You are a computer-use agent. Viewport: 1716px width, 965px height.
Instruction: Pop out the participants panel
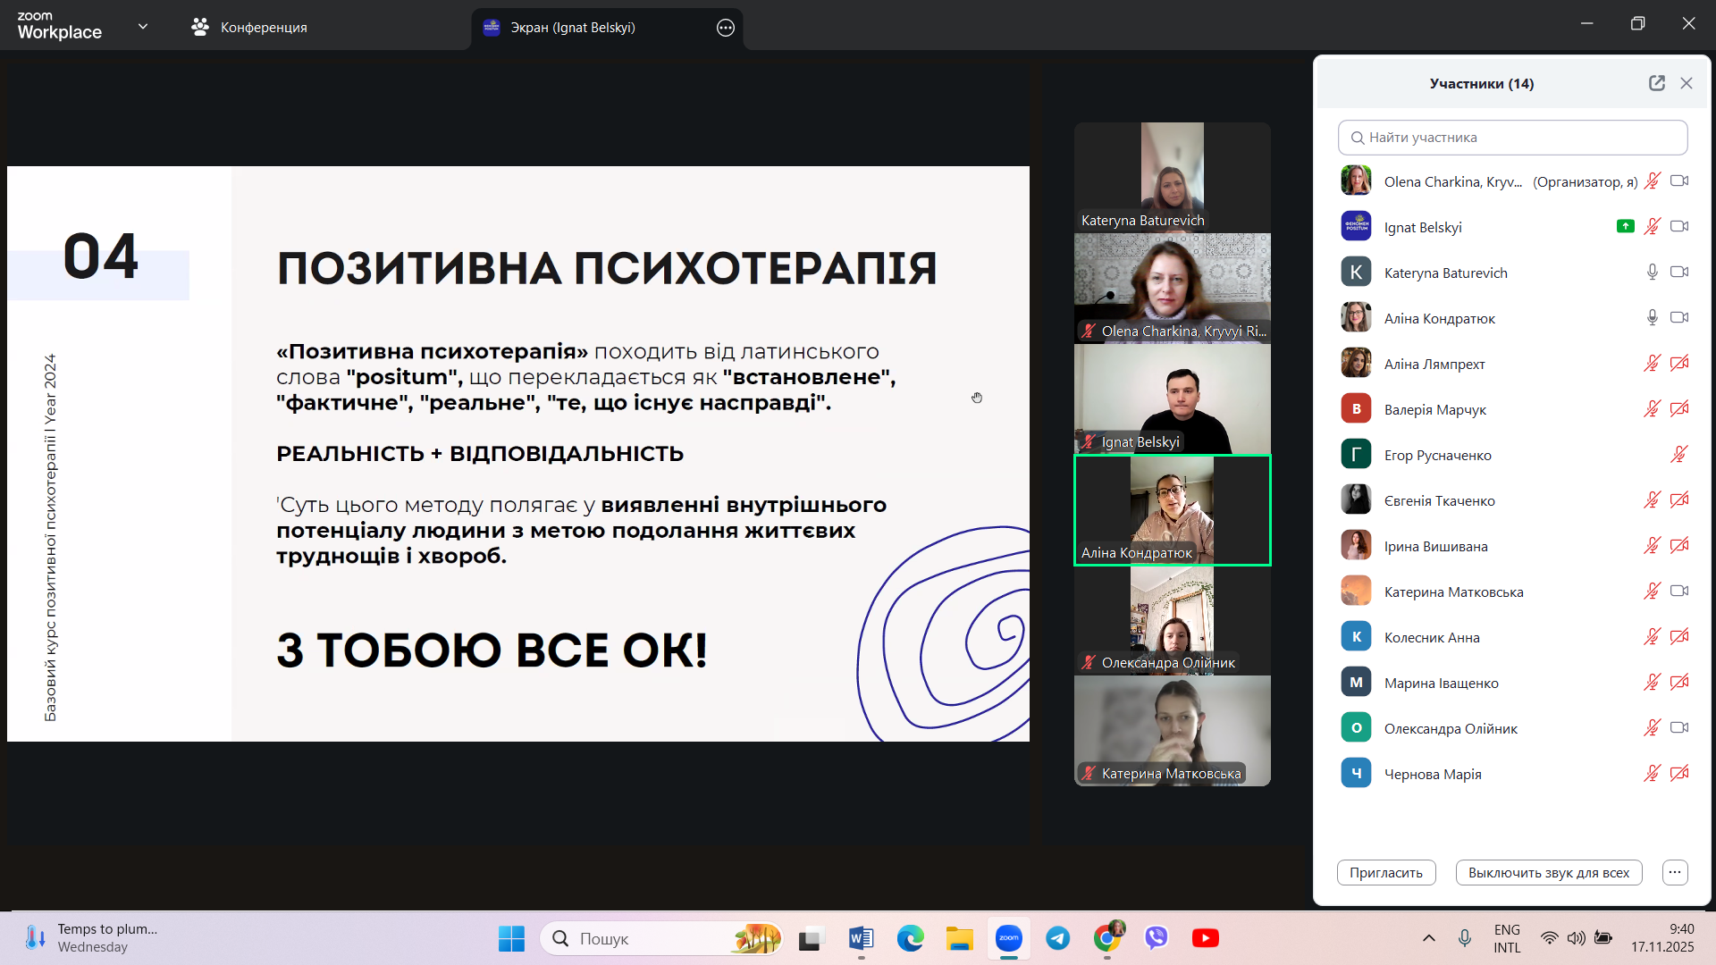1656,83
